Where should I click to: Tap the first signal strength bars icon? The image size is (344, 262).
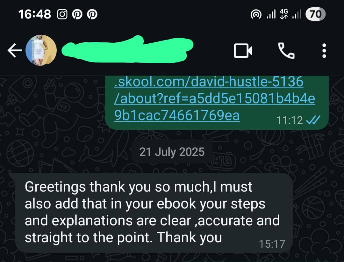click(271, 14)
